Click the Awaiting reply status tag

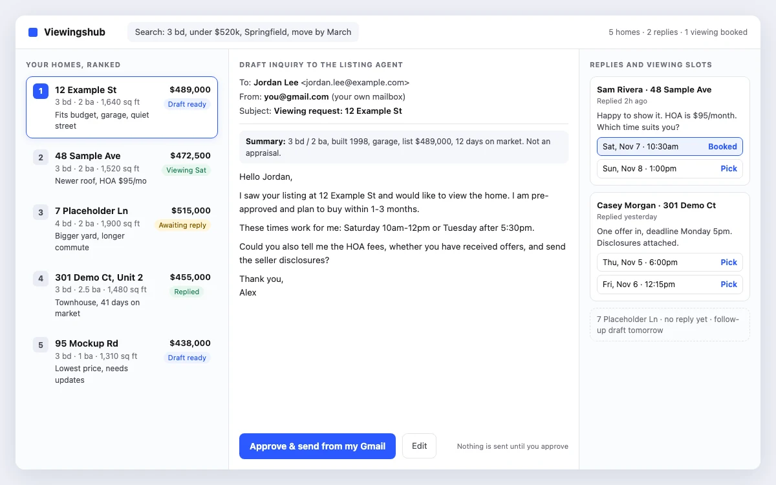182,225
